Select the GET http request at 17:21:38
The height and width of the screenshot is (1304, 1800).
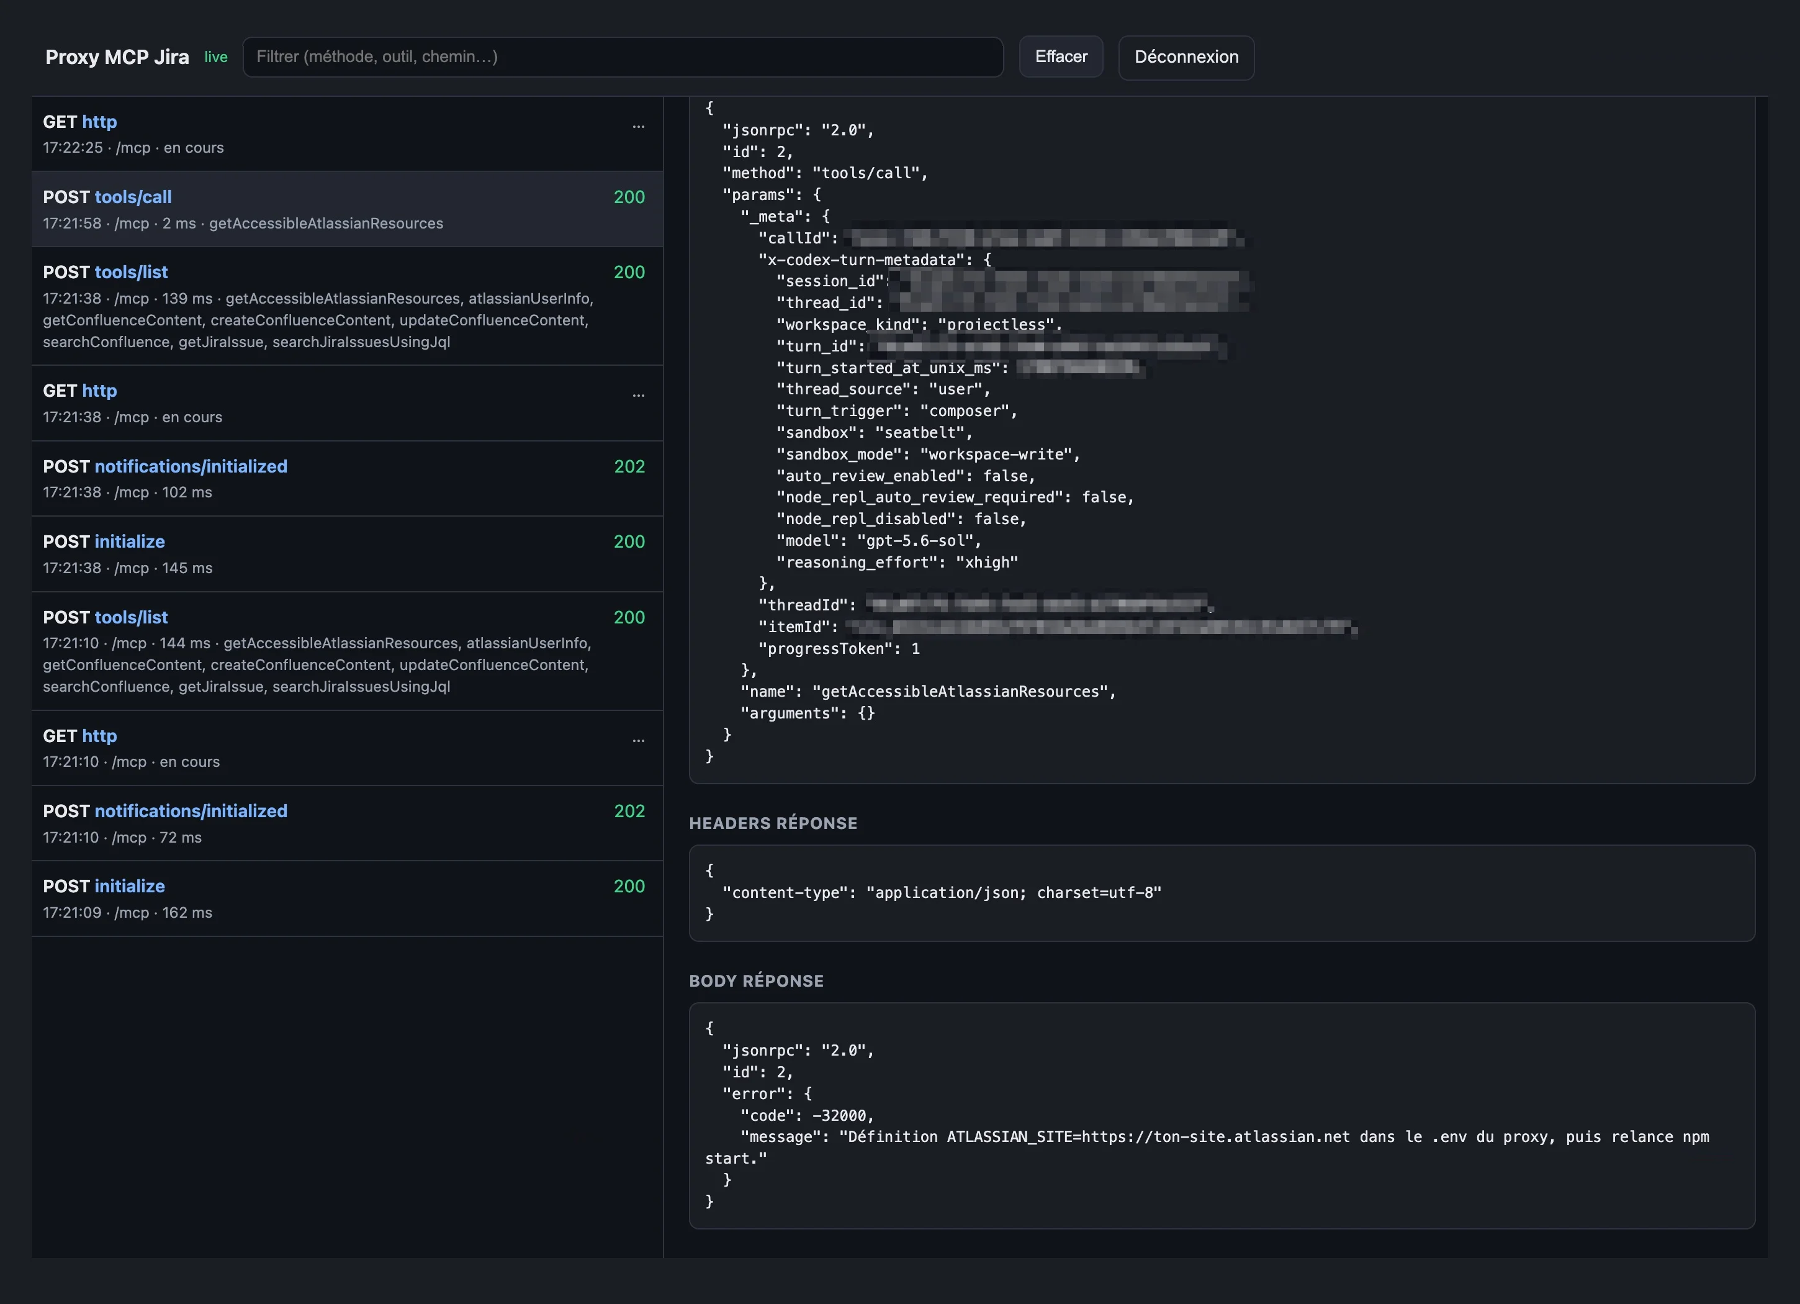pos(347,404)
